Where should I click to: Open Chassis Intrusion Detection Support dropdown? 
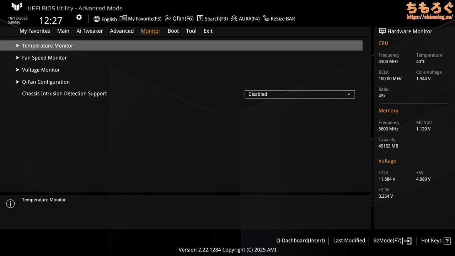(299, 94)
